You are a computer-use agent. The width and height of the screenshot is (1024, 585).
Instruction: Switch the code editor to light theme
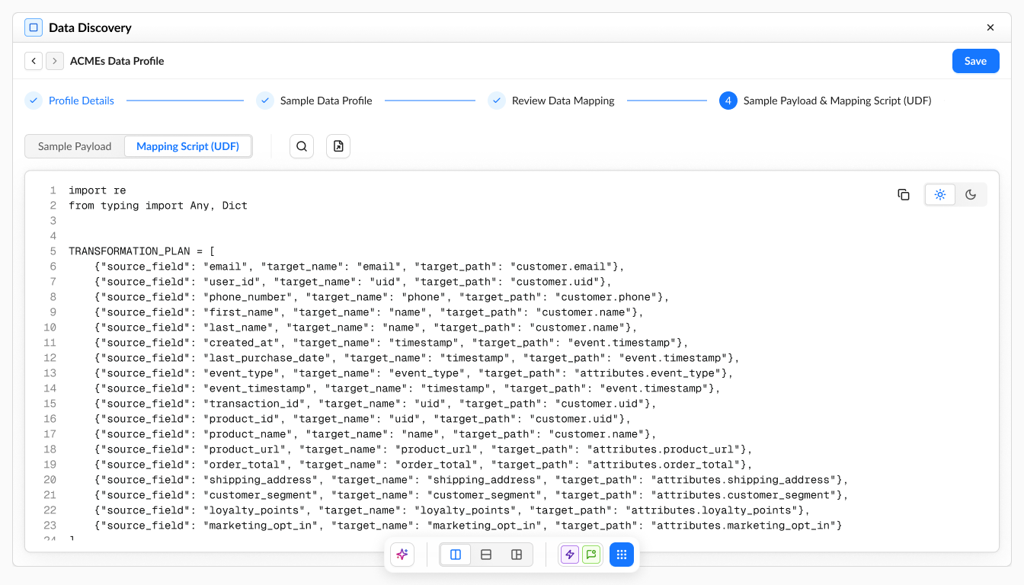pos(940,194)
